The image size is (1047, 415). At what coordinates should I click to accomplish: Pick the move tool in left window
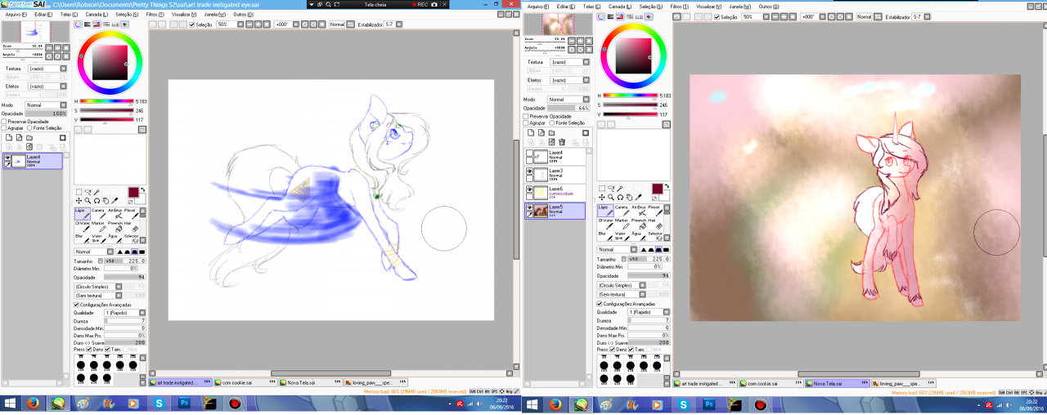click(79, 200)
